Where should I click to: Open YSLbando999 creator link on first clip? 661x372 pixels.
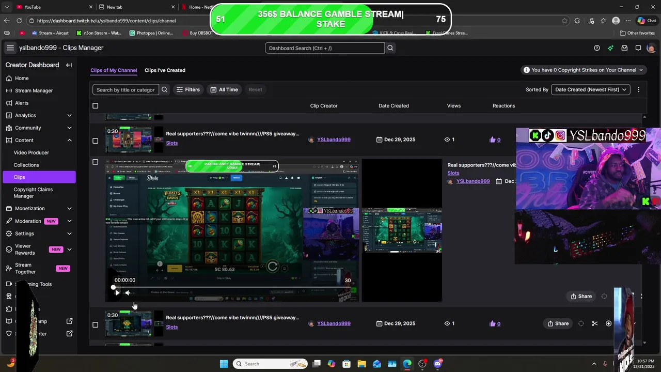[x=334, y=139]
